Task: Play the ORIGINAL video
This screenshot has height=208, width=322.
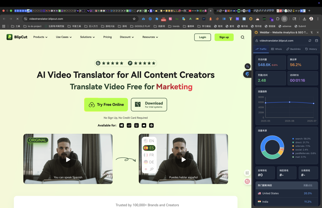Action: [x=68, y=159]
